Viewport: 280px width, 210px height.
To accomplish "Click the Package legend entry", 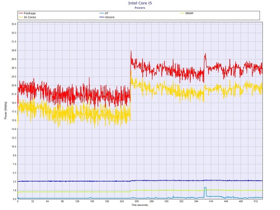I will pos(27,13).
